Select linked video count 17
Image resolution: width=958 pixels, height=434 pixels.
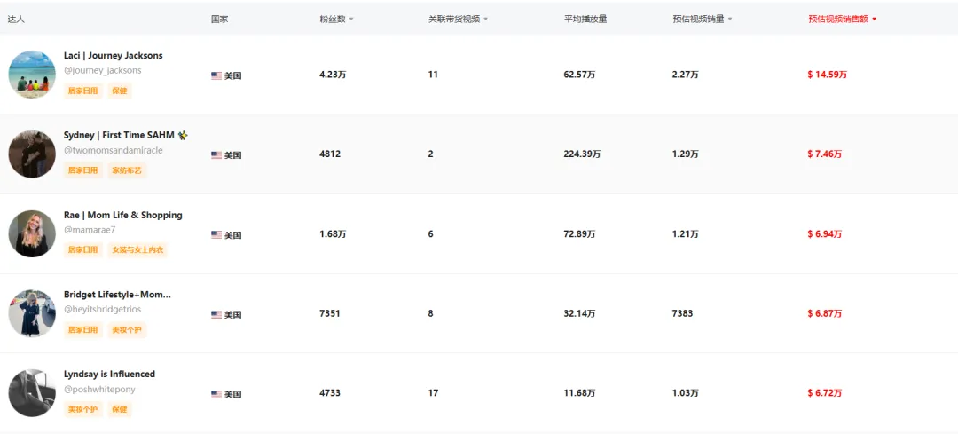[433, 393]
